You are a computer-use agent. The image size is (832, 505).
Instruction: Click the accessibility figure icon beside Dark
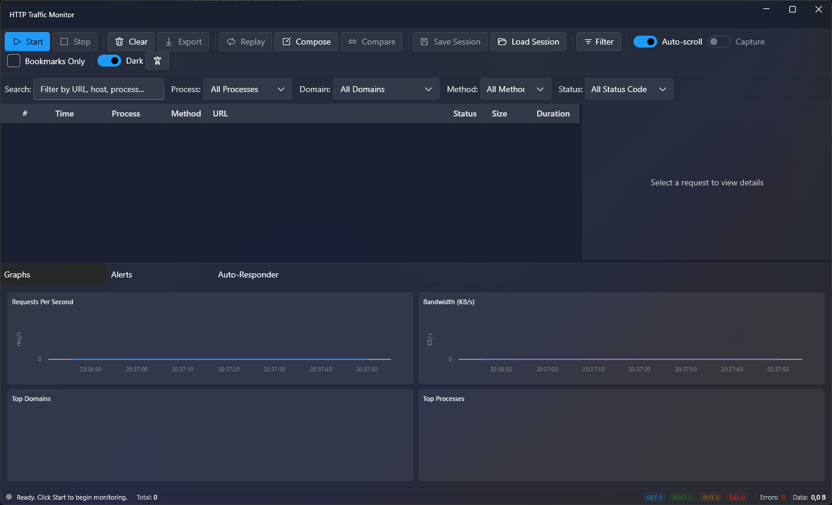pyautogui.click(x=157, y=61)
